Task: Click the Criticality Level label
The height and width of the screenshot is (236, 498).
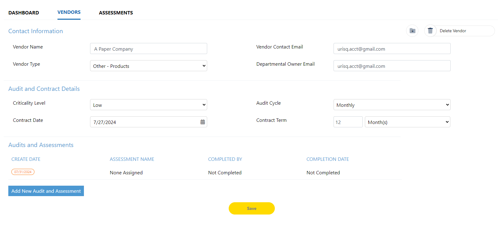Action: pos(29,103)
